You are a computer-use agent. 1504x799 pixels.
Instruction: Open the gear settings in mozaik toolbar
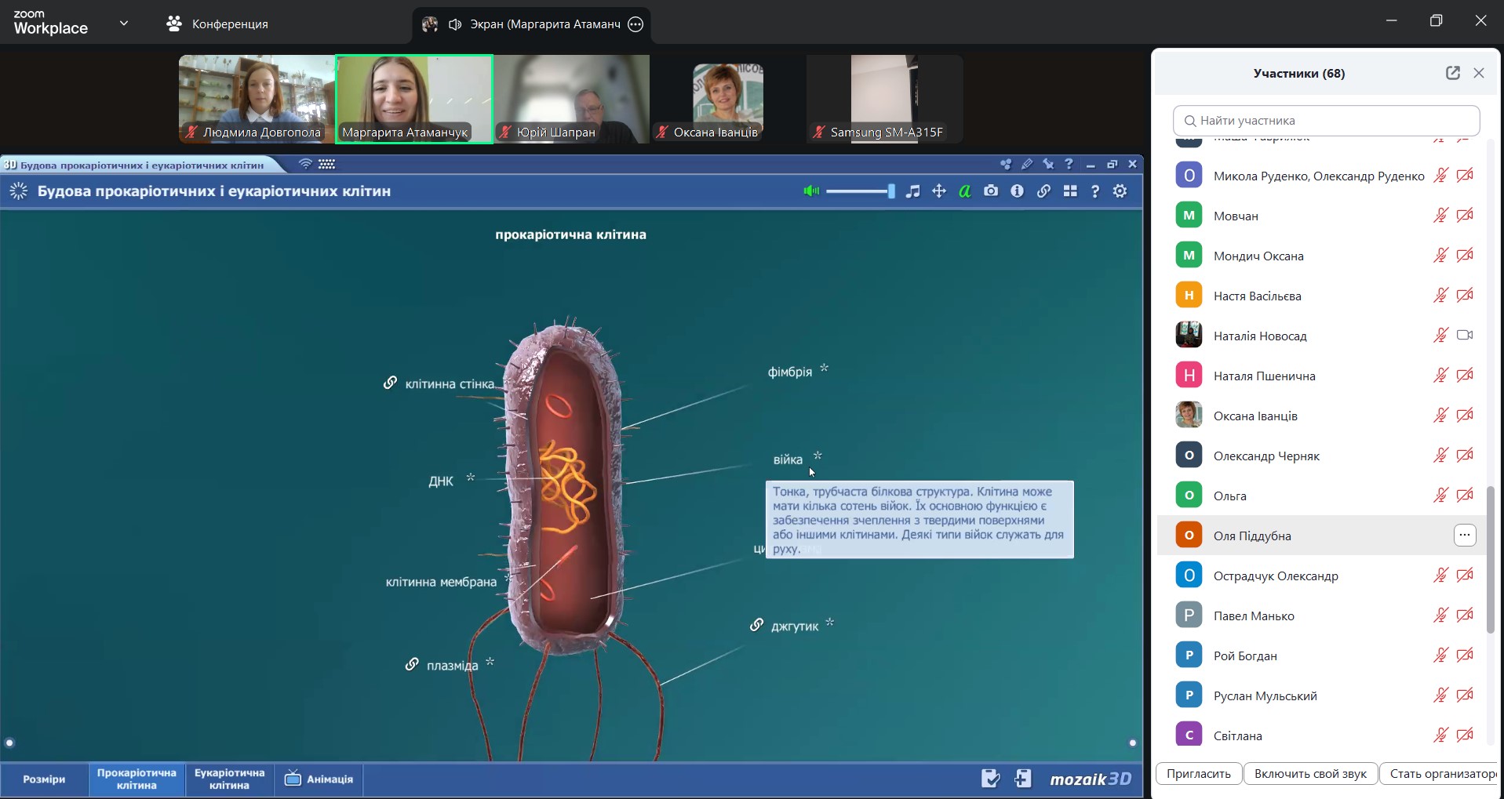pos(1120,191)
